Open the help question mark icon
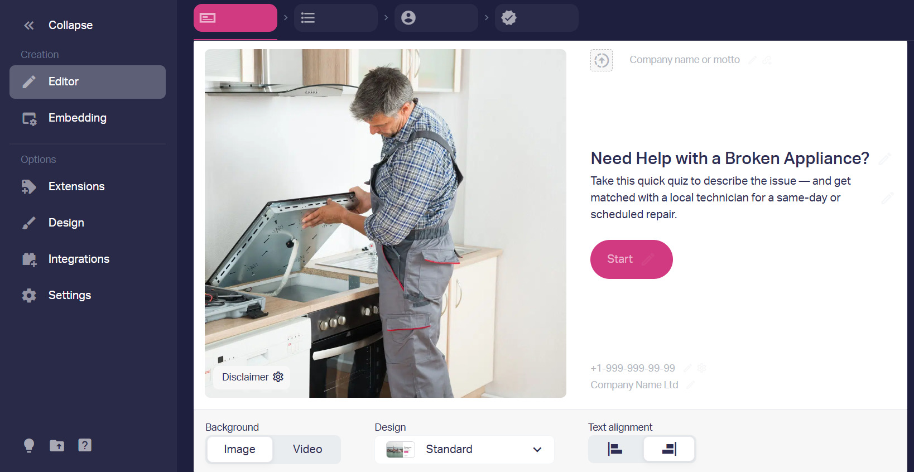 click(85, 445)
